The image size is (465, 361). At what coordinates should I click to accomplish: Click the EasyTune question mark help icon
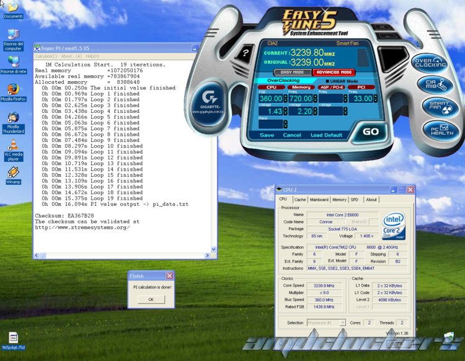pyautogui.click(x=246, y=53)
